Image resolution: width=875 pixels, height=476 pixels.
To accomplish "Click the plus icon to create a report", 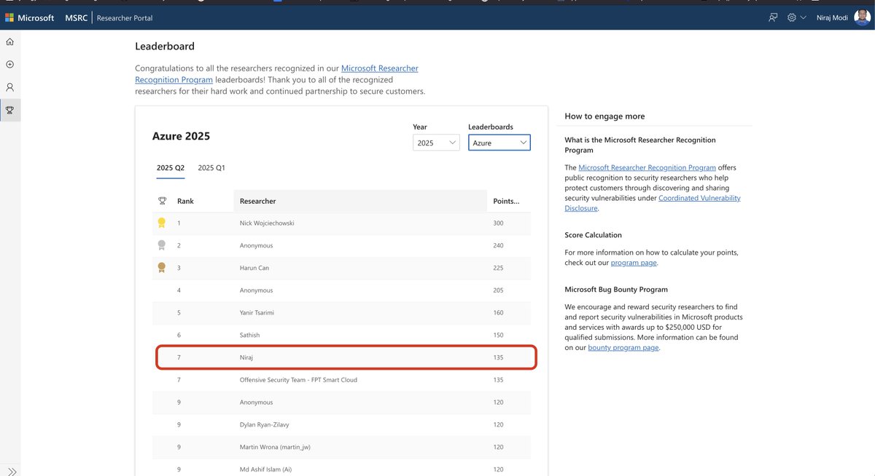I will pos(10,65).
